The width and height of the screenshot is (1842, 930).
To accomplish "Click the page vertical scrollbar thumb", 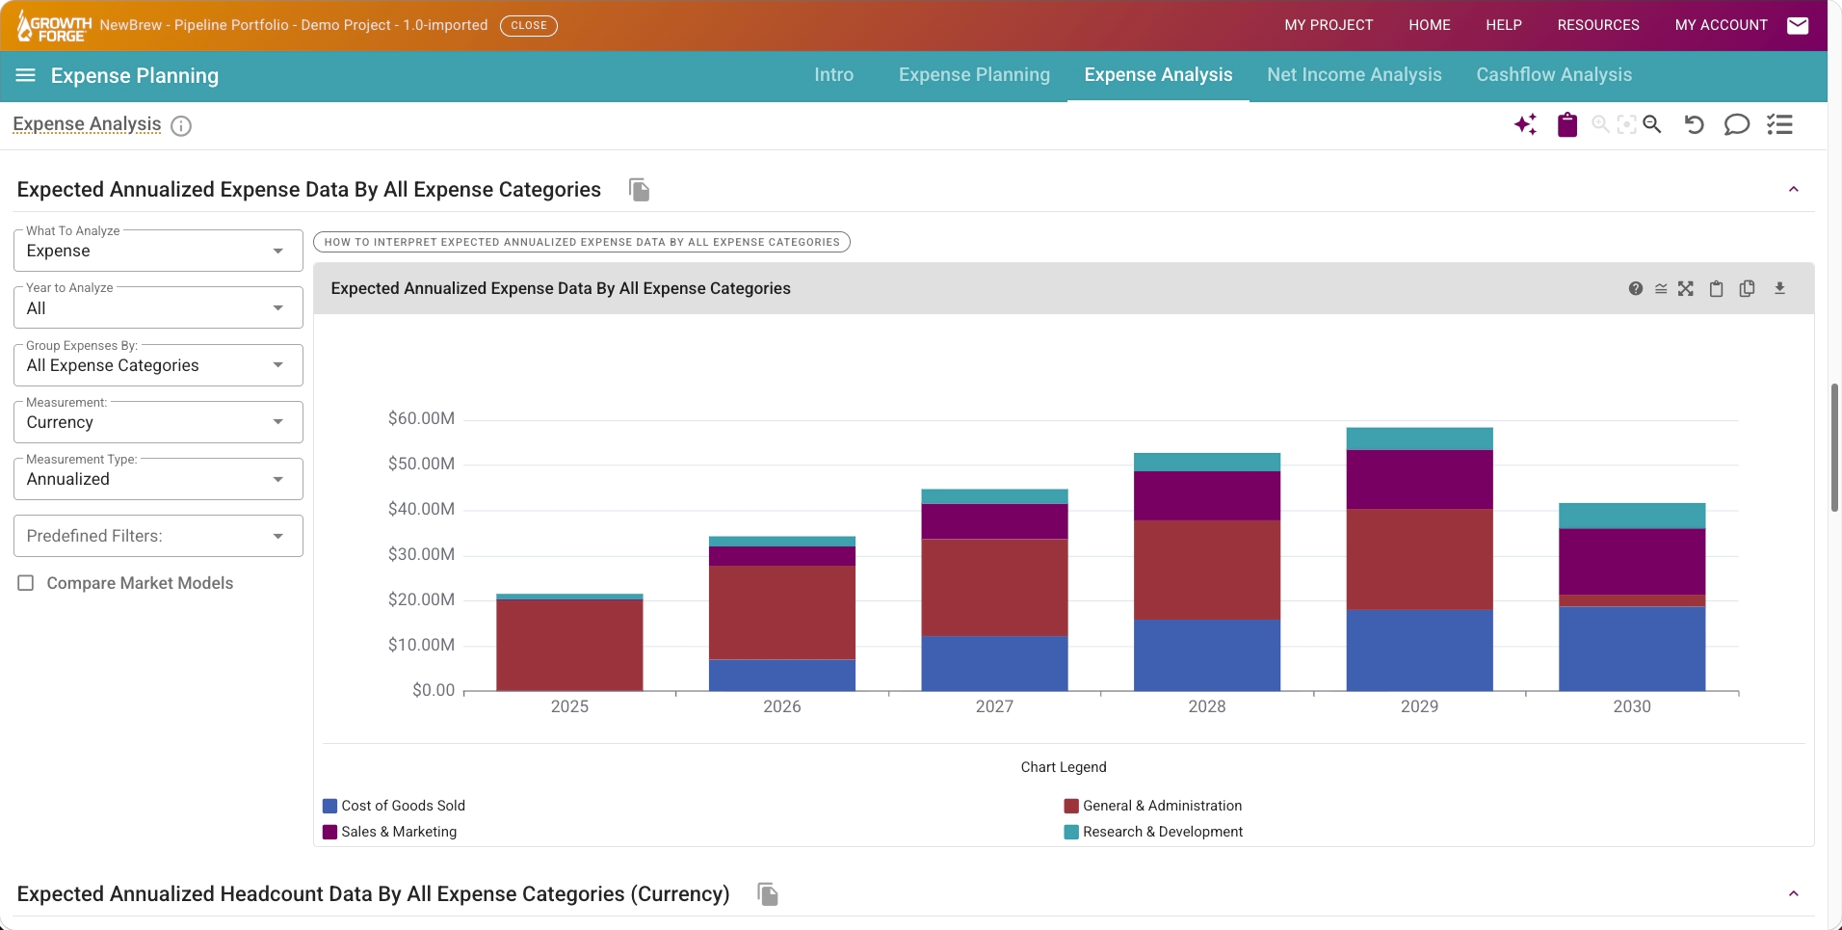I will [x=1834, y=447].
